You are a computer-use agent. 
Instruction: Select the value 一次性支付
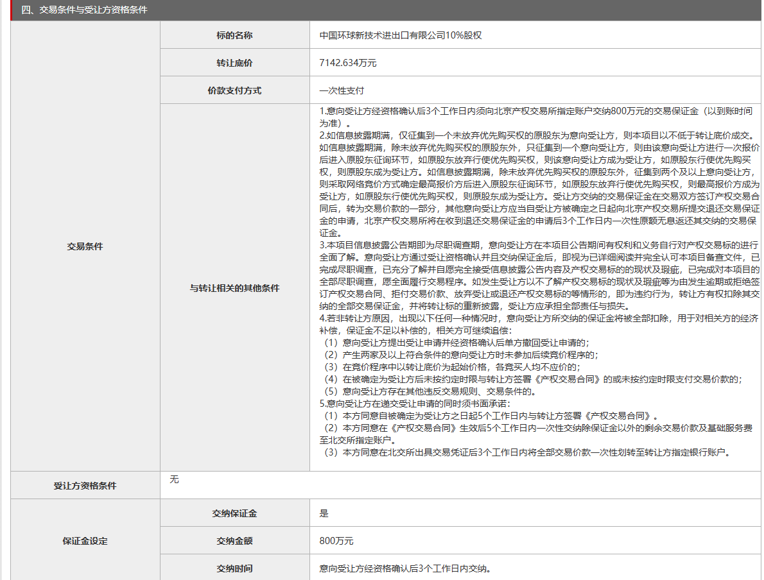pos(342,90)
